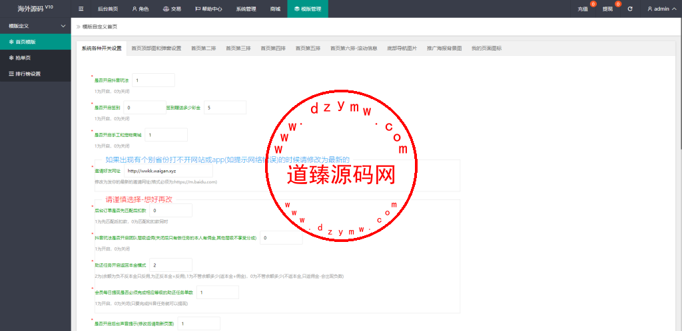Switch to 首页顶部图和弹窗设置 tab

pyautogui.click(x=156, y=49)
